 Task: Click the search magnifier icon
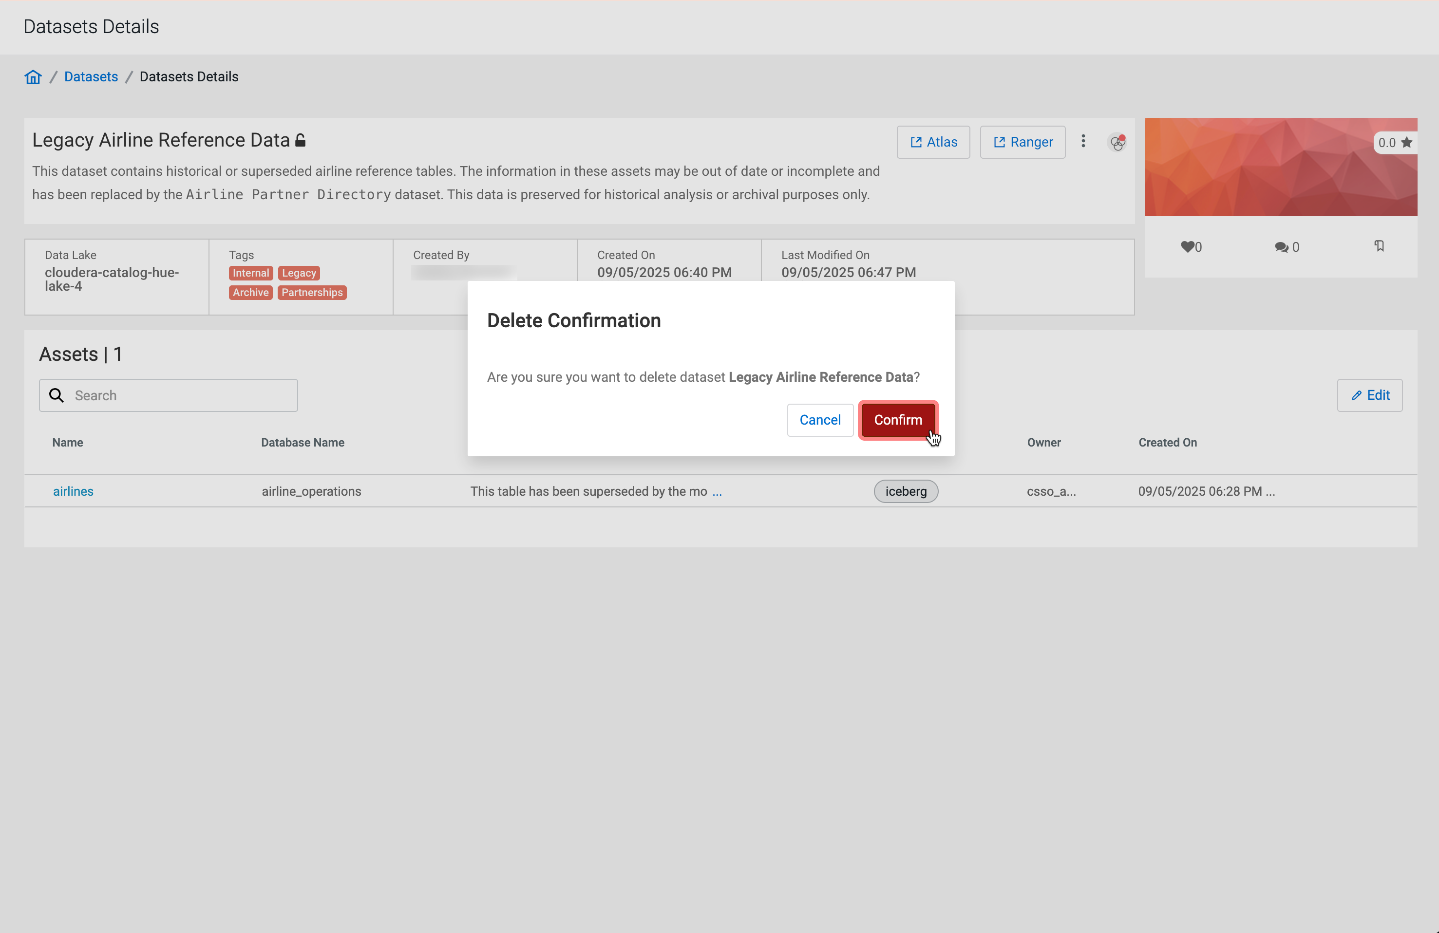point(56,395)
